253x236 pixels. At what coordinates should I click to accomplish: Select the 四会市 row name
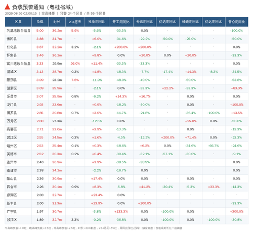coord(12,187)
